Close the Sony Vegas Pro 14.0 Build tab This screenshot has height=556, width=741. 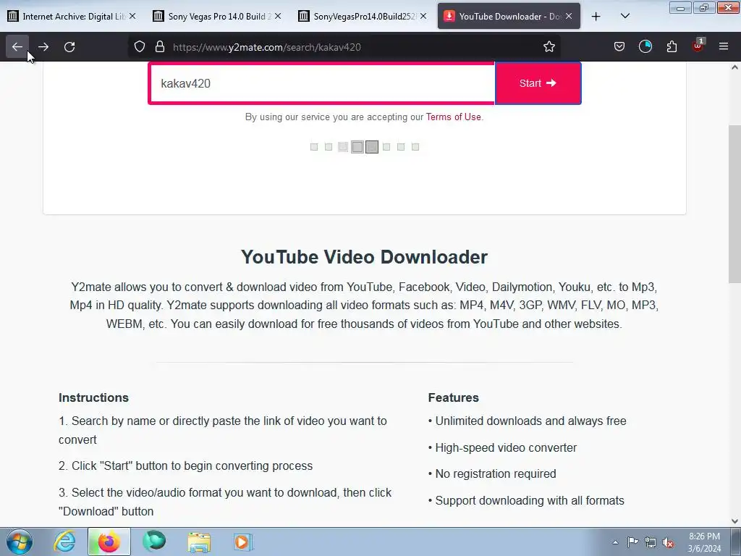pos(278,16)
